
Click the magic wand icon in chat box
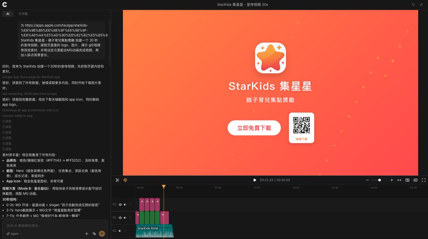pyautogui.click(x=94, y=234)
